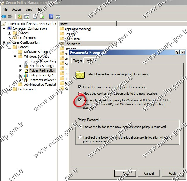This screenshot has width=187, height=181.
Task: Select Start Menu in the list
Action: tap(72, 39)
